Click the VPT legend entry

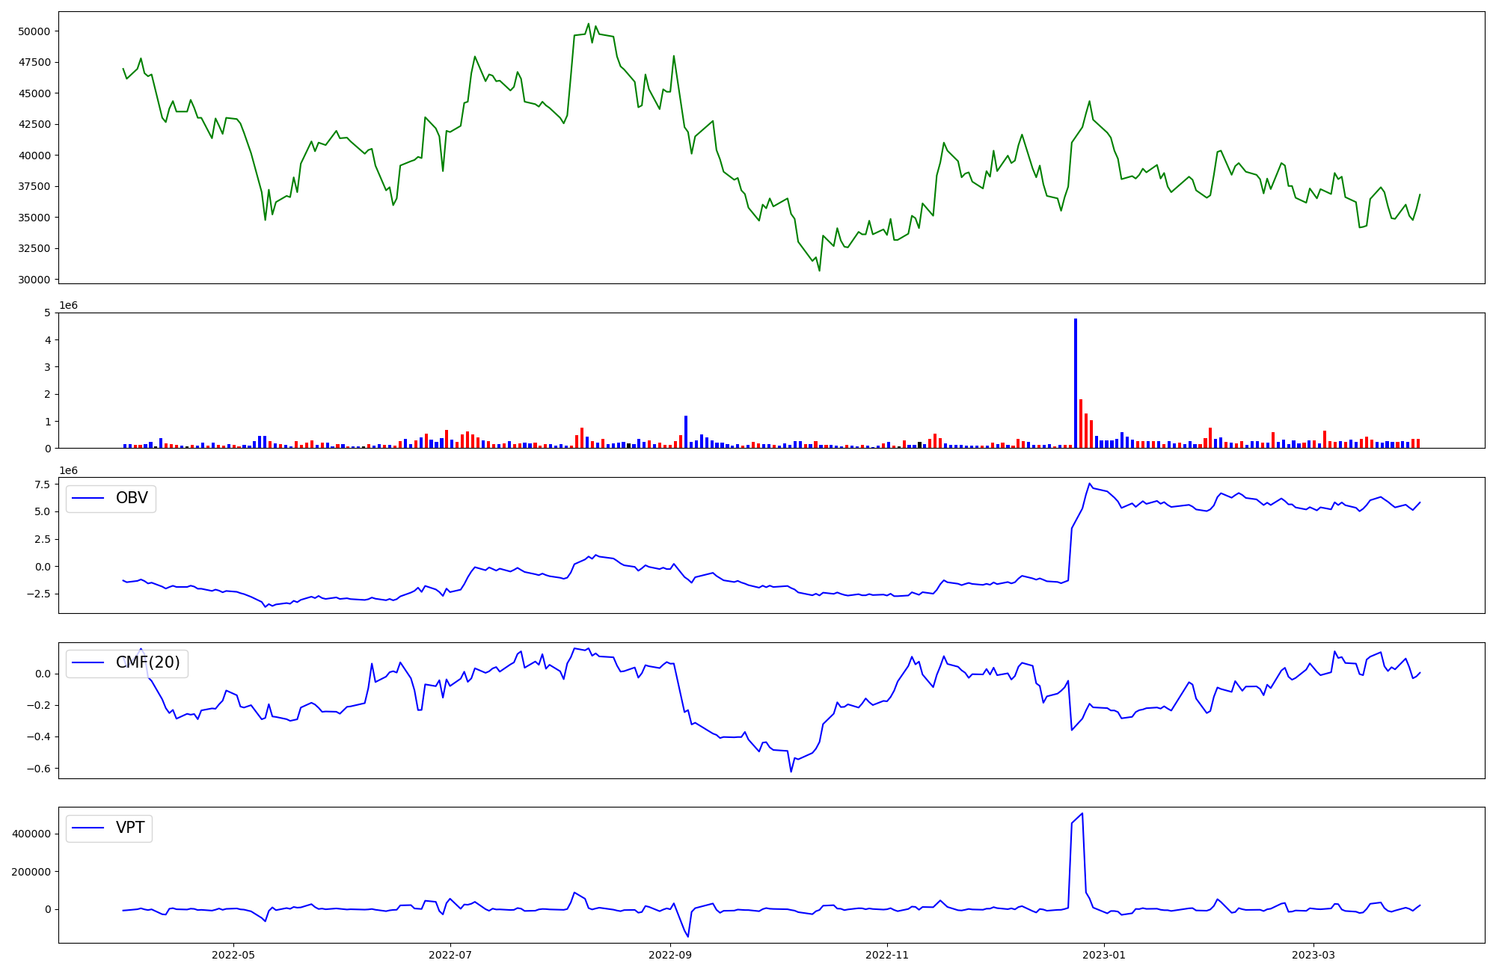point(129,828)
